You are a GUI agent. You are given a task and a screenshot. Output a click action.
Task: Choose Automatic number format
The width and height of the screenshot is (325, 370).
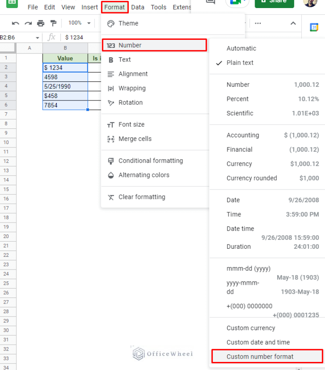pyautogui.click(x=241, y=48)
